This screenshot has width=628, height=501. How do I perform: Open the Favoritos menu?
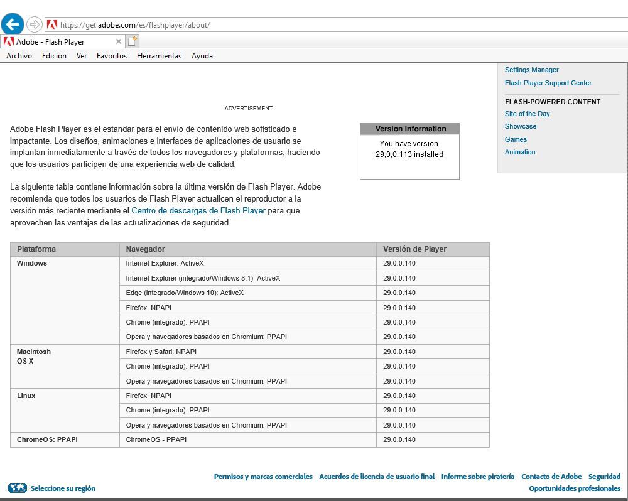tap(112, 56)
